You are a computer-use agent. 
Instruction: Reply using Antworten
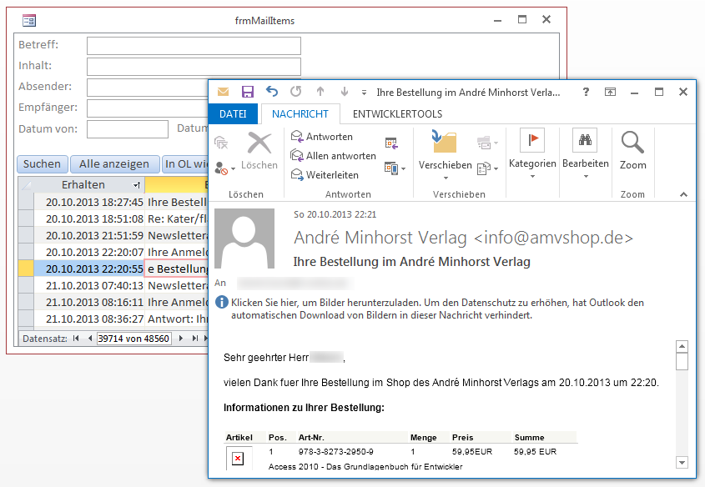point(322,137)
